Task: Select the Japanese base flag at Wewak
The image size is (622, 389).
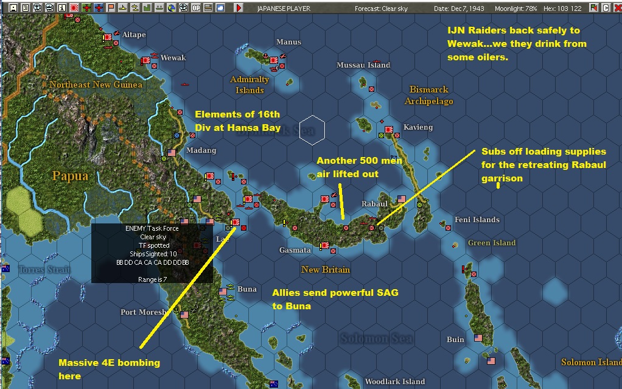Action: (146, 60)
